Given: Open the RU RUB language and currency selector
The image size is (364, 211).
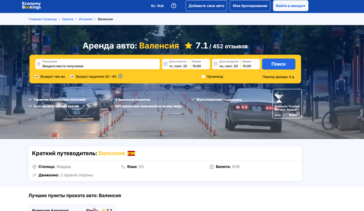Looking at the screenshot, I should [157, 6].
